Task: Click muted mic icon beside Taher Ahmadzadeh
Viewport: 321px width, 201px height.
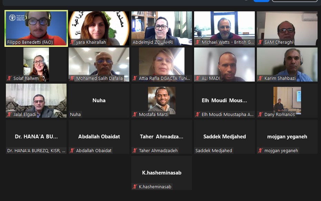Action: click(x=135, y=150)
